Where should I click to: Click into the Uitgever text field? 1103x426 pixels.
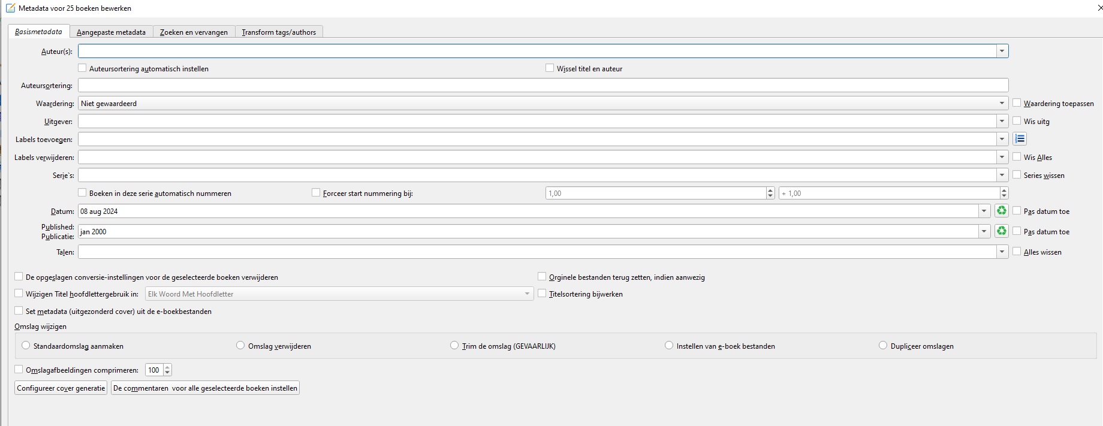(537, 121)
